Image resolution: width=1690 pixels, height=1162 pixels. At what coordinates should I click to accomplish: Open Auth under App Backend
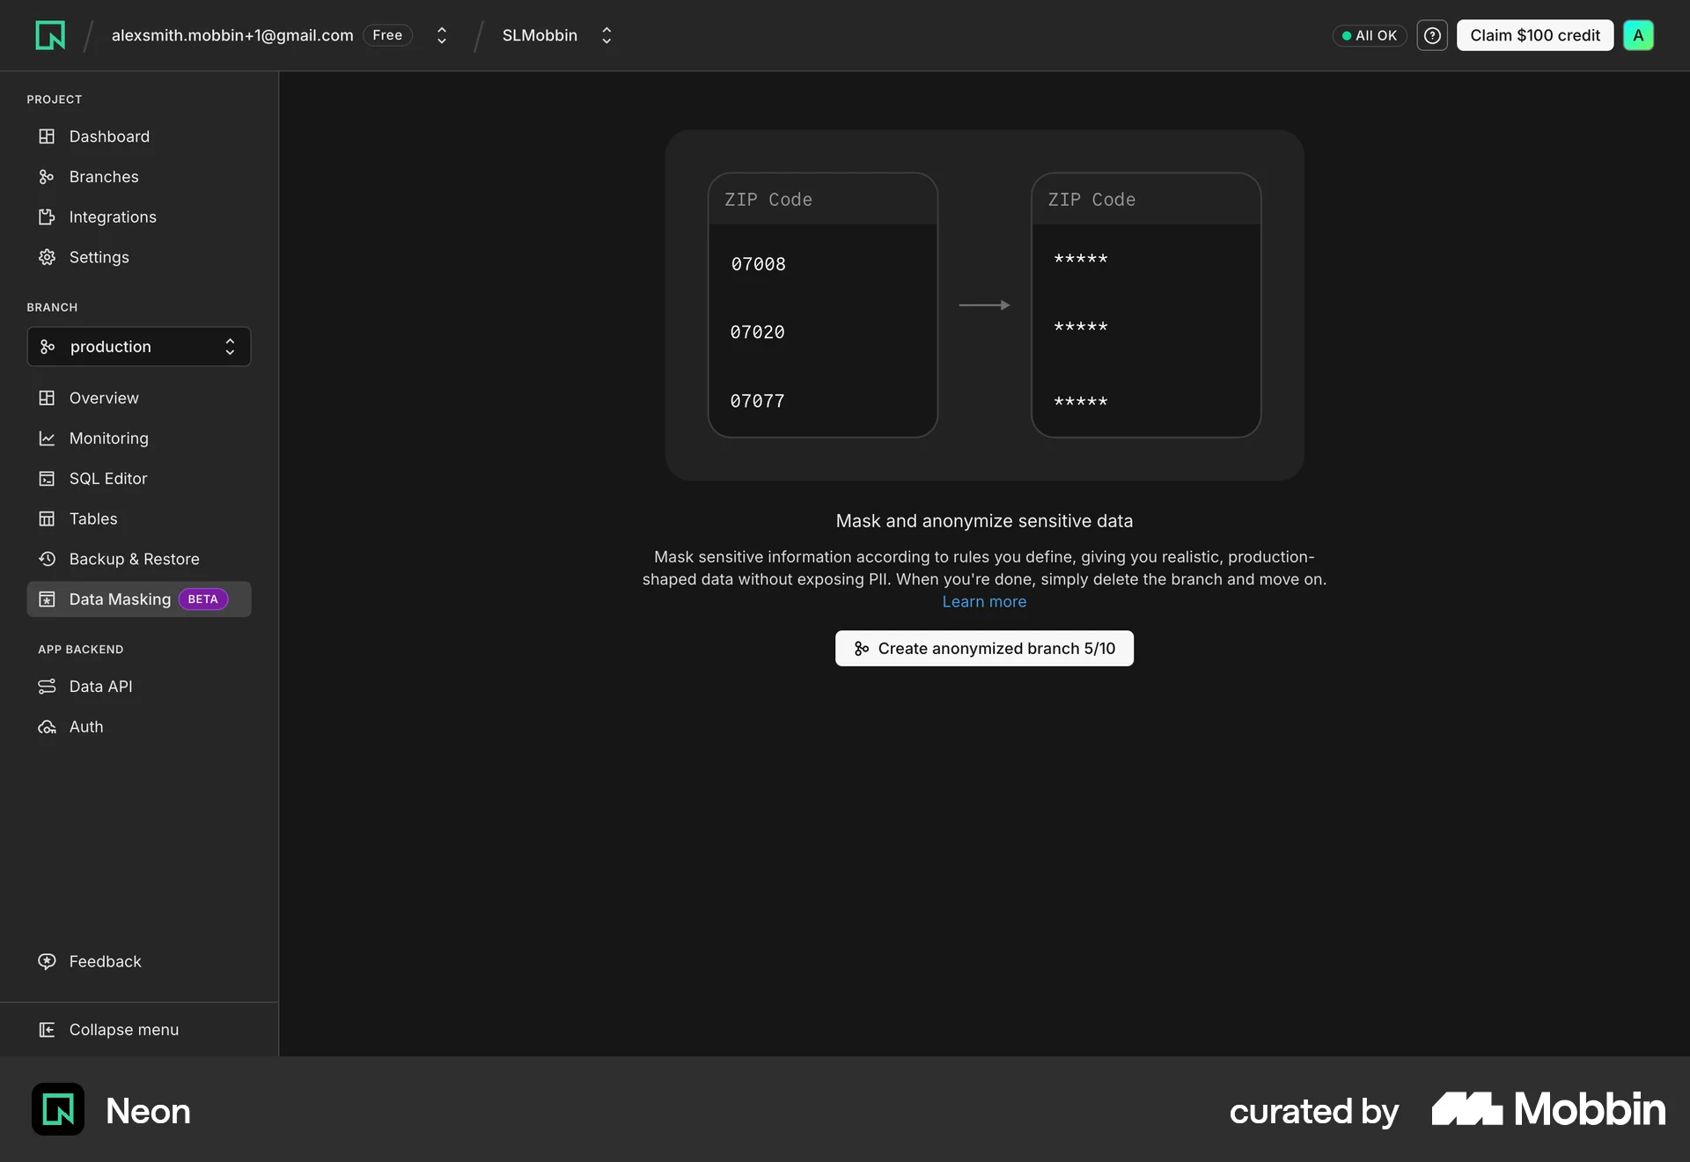(x=139, y=727)
